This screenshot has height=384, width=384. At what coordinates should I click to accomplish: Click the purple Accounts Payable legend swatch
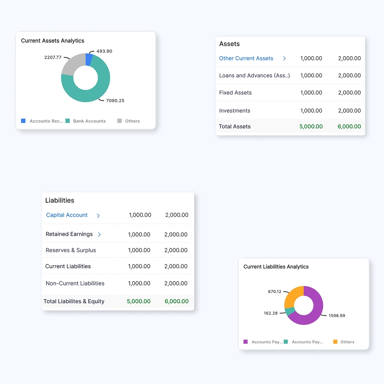click(x=246, y=342)
